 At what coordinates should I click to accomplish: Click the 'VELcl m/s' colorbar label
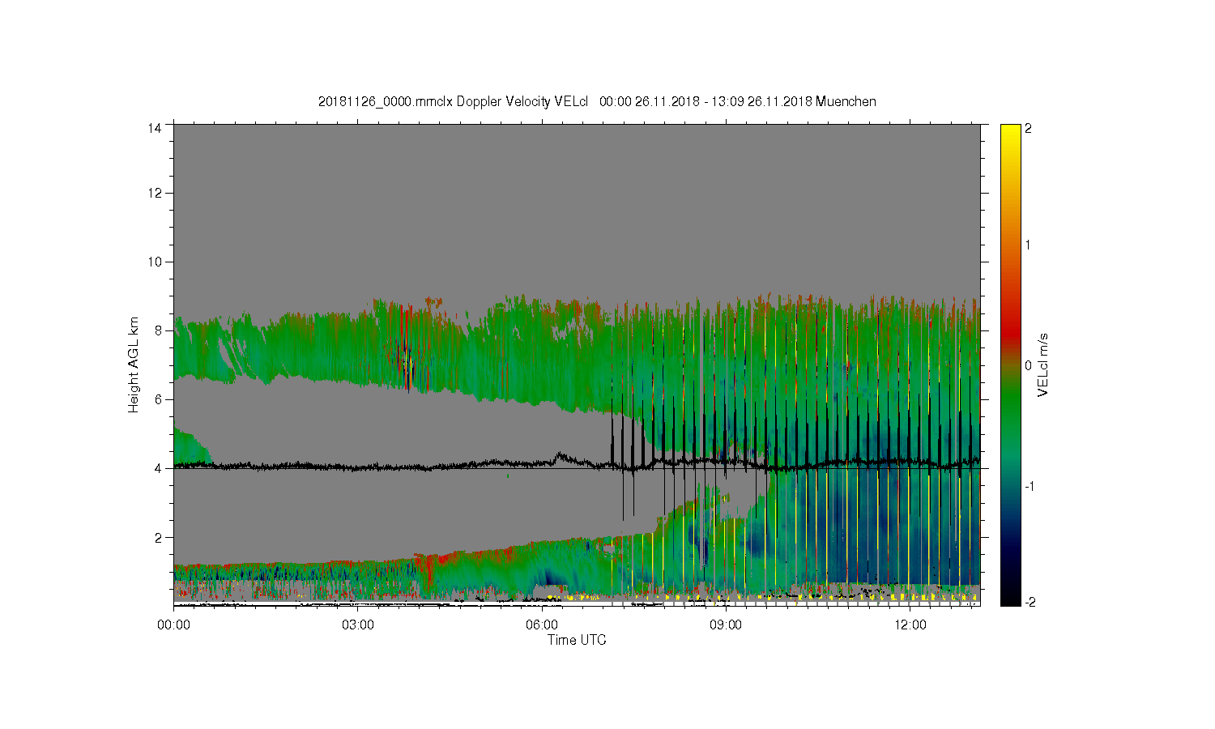pyautogui.click(x=1043, y=364)
